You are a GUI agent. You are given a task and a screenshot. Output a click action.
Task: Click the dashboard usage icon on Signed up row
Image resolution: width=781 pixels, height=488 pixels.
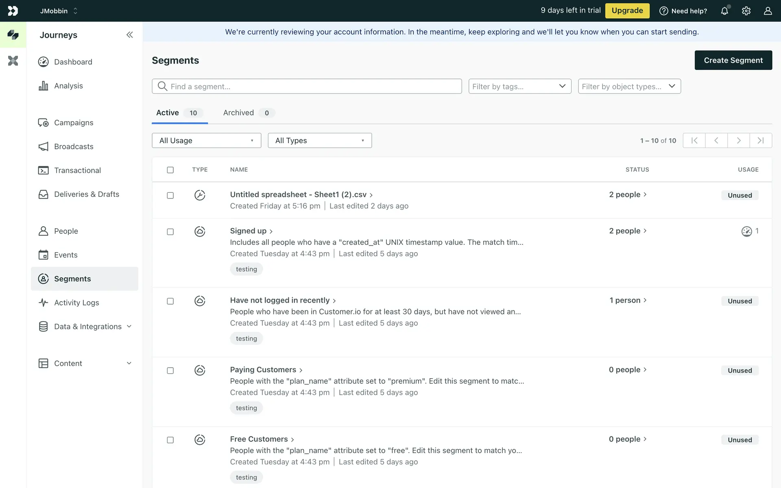[746, 231]
